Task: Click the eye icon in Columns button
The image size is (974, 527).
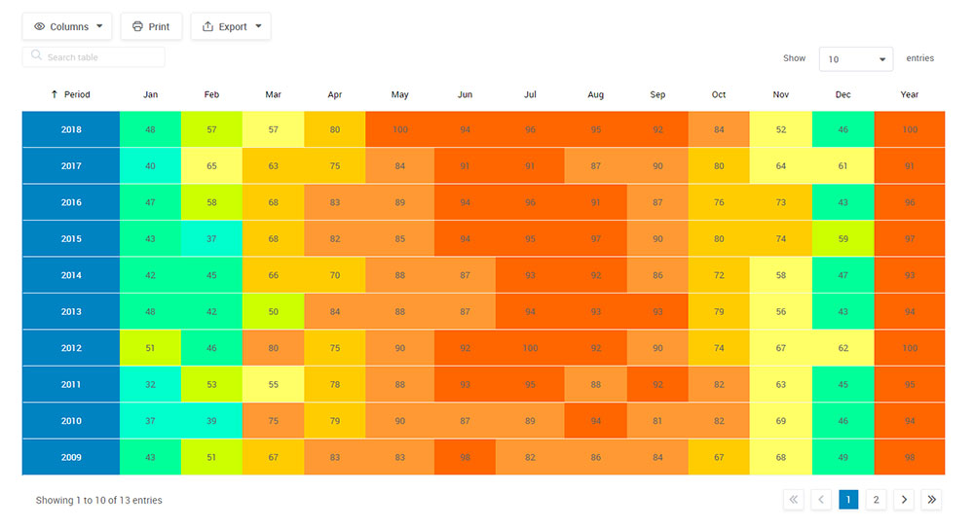Action: click(39, 26)
